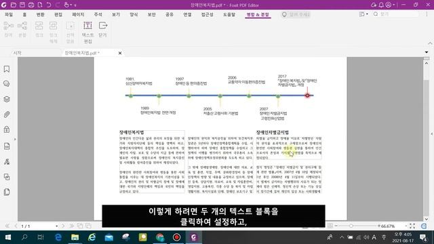
Task: Click the scroll up arrow on vertical scrollbar
Action: 427,63
